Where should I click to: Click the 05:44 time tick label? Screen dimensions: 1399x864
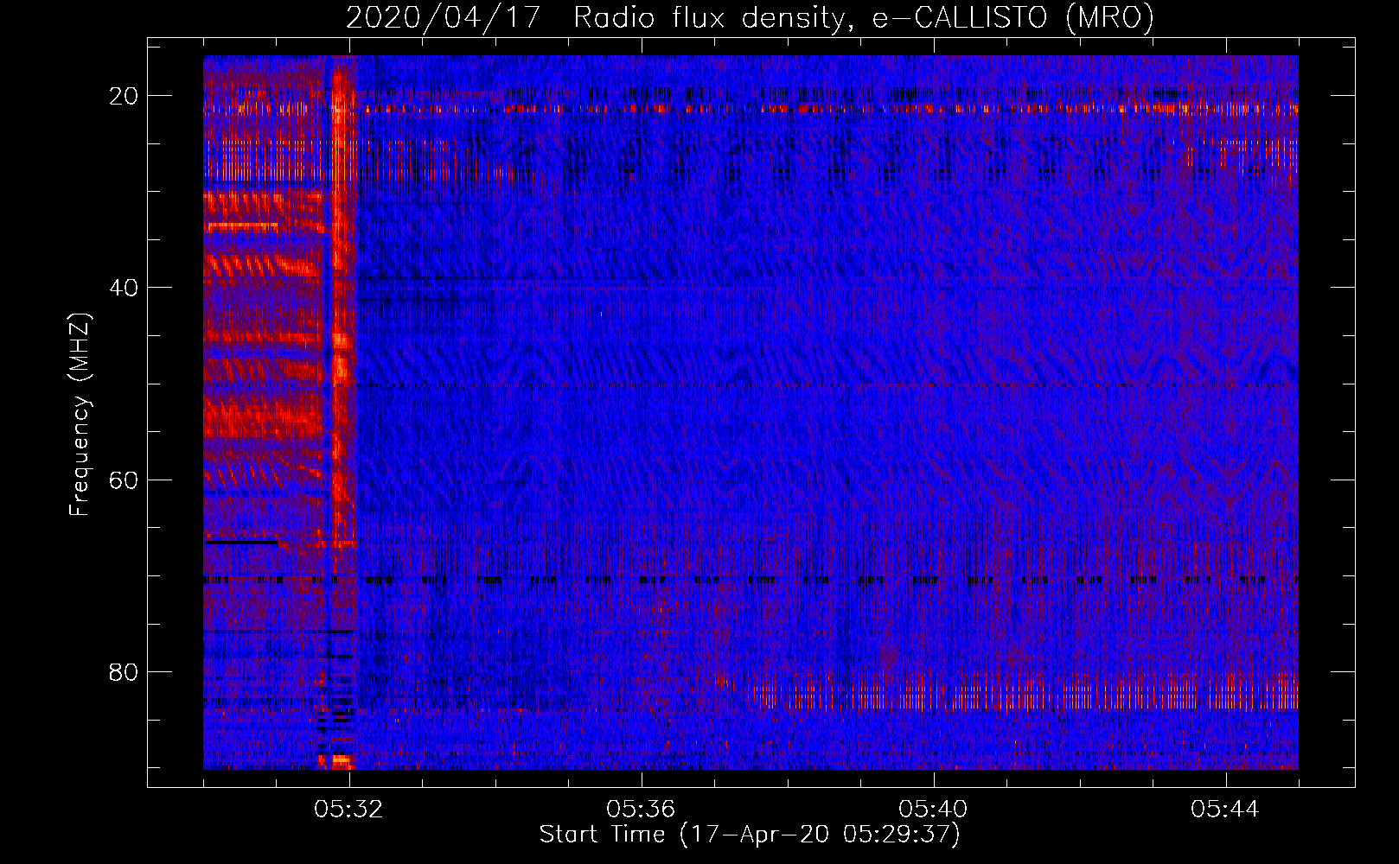pyautogui.click(x=1225, y=810)
